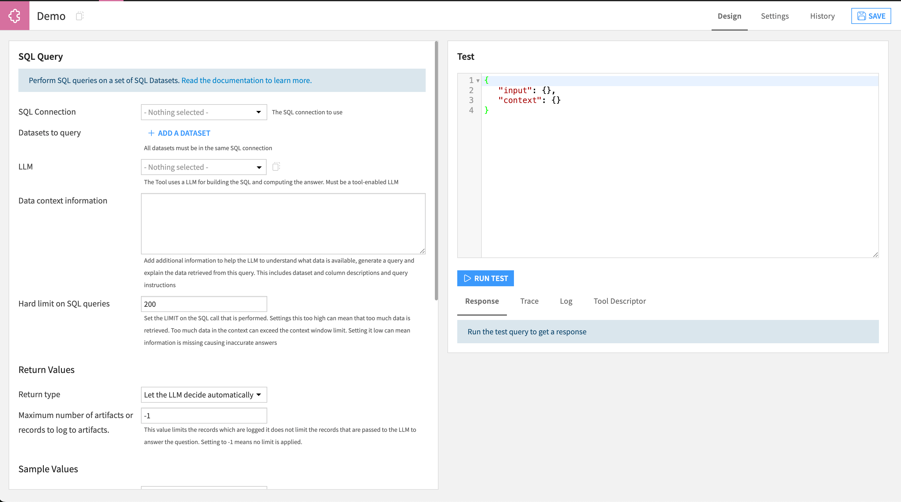This screenshot has height=502, width=901.
Task: Click inside the Data context information textarea
Action: pyautogui.click(x=283, y=223)
